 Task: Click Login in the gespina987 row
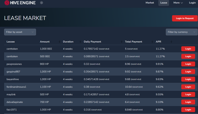[188, 72]
